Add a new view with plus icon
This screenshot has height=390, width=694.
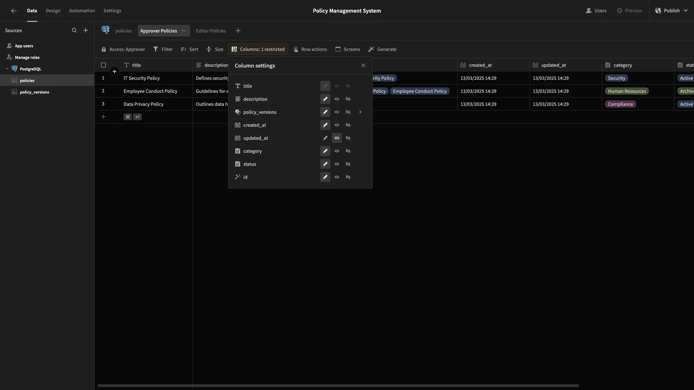tap(238, 31)
